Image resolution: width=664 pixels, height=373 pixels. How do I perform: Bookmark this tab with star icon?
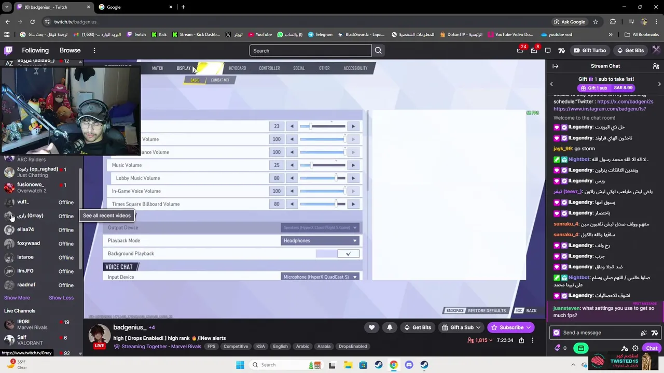coord(596,22)
